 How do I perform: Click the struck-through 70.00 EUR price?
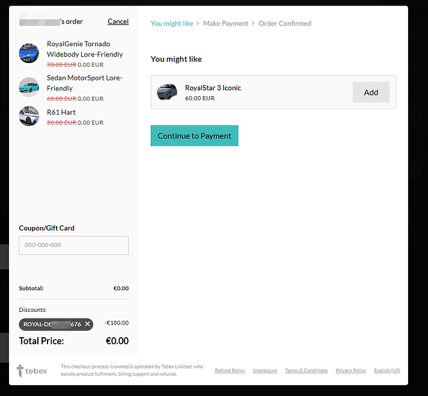click(x=62, y=65)
